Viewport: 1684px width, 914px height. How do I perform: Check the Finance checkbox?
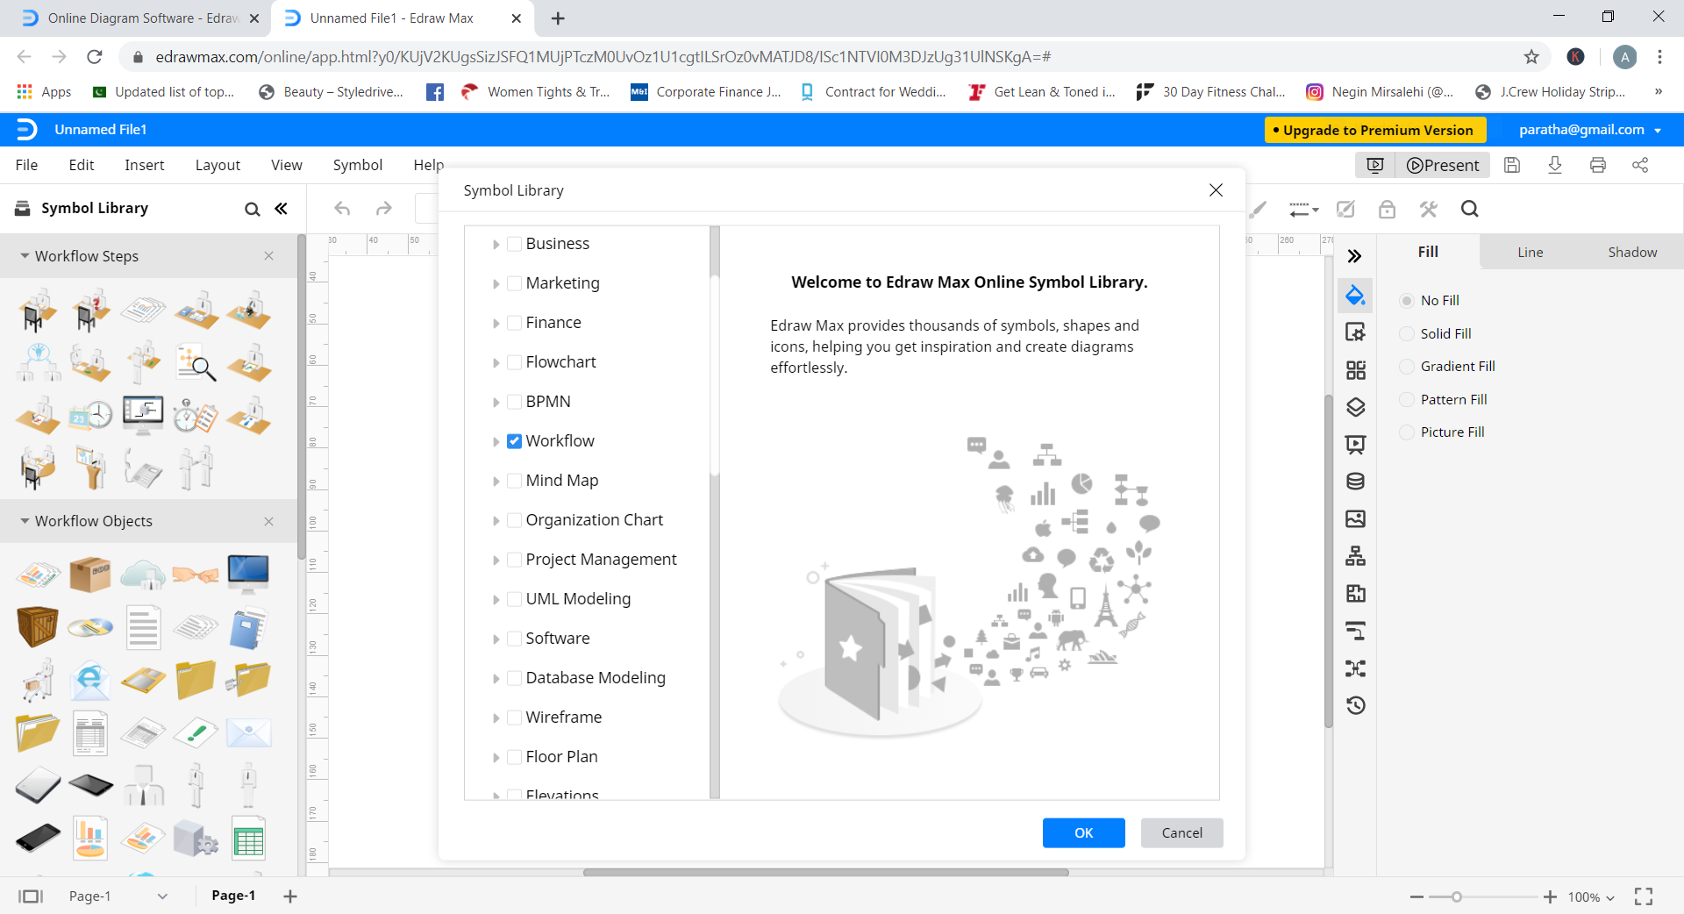coord(515,323)
